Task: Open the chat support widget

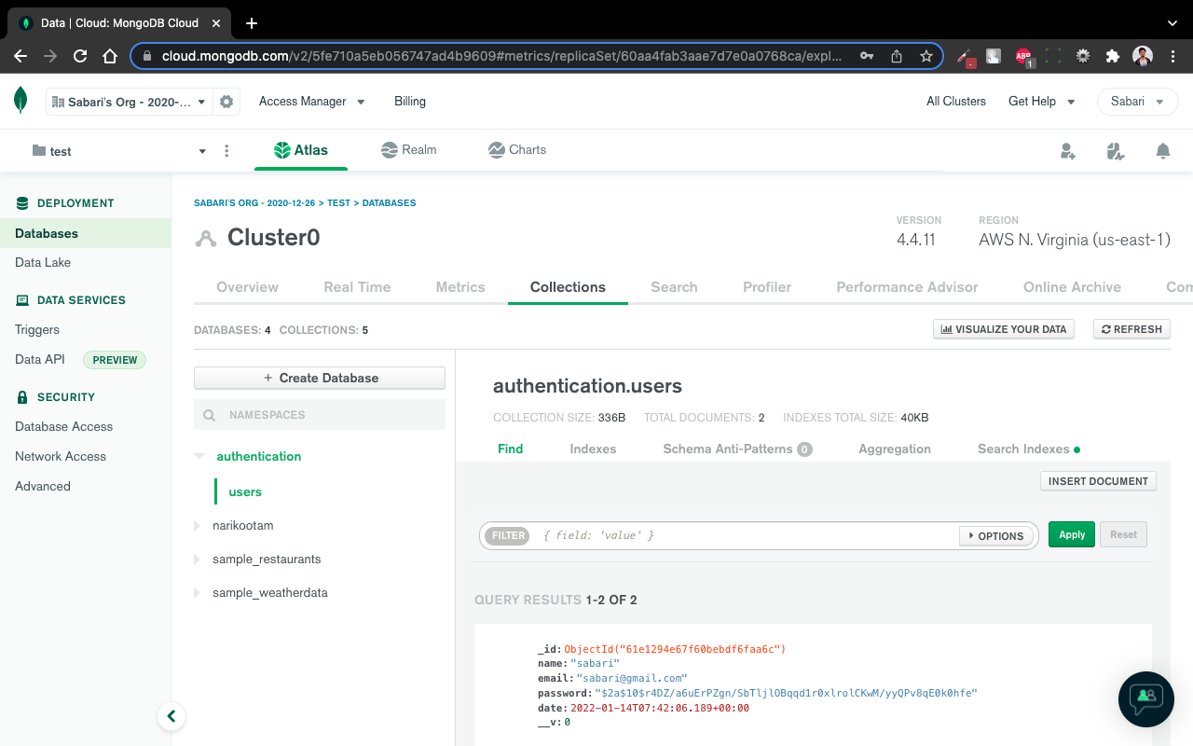Action: [x=1146, y=699]
